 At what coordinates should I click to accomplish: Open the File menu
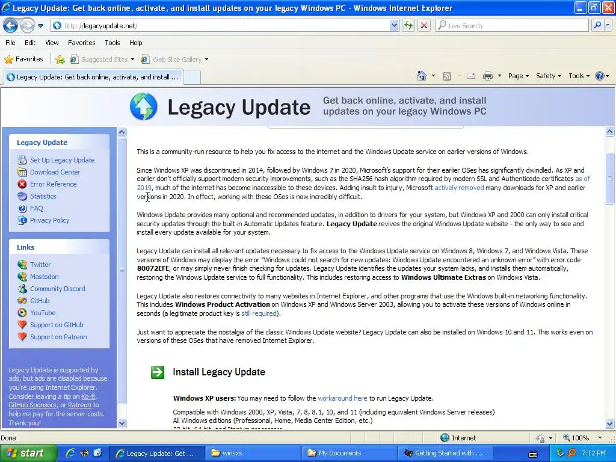(11, 43)
